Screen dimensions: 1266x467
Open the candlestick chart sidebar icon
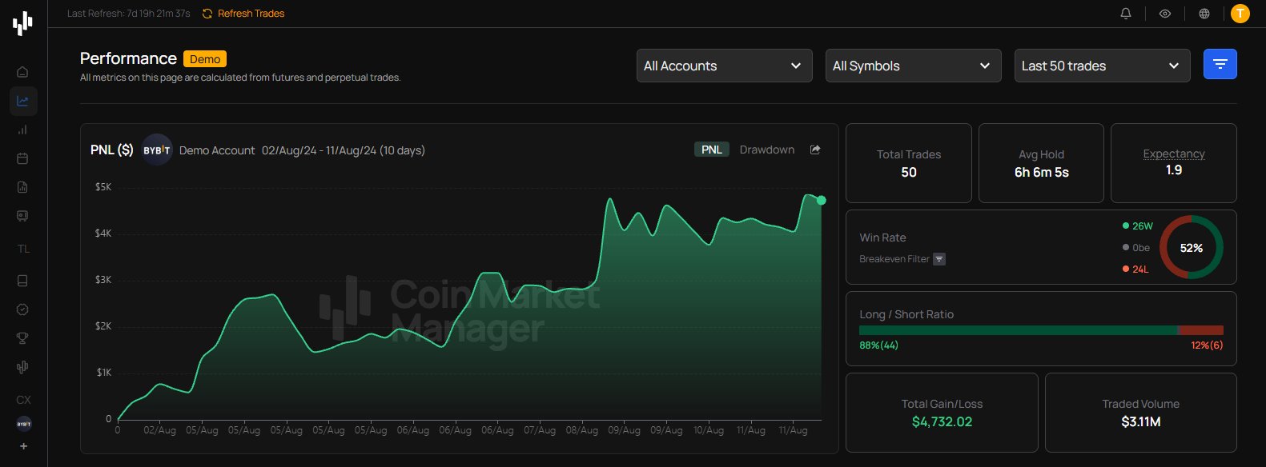click(x=22, y=367)
